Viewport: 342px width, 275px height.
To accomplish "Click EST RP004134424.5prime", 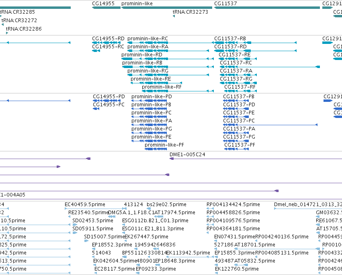I will click(x=233, y=205).
